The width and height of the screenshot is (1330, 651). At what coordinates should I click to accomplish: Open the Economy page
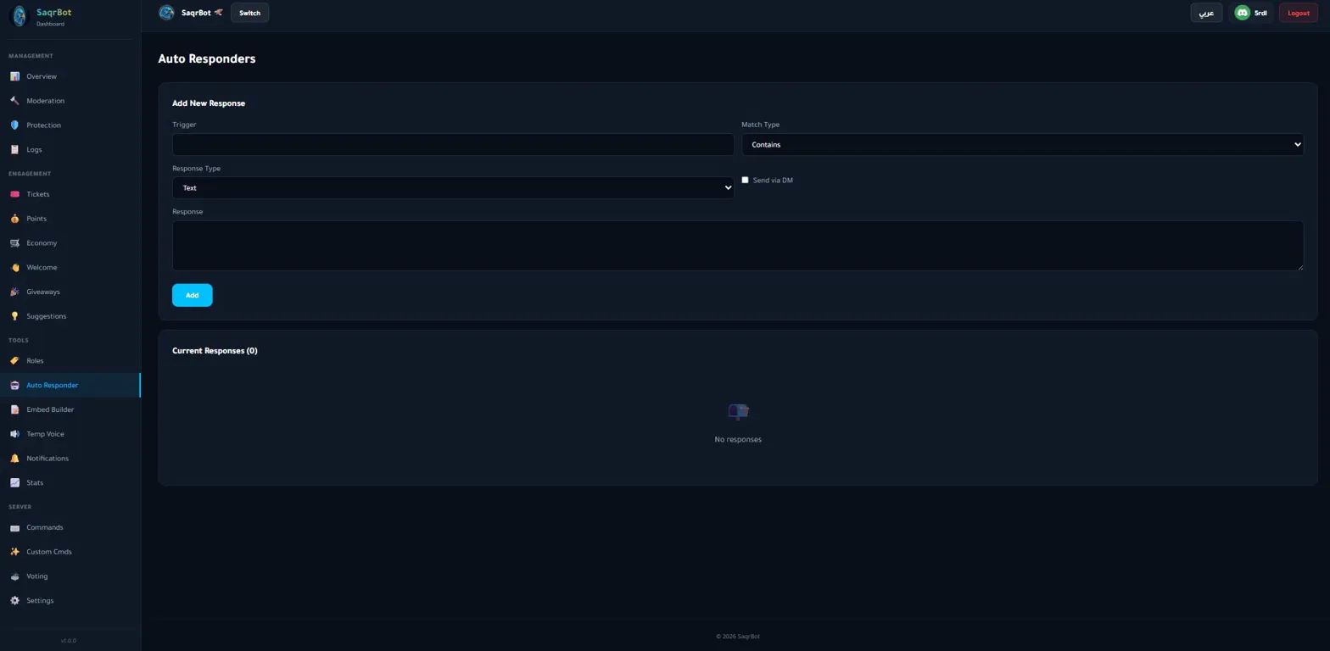[x=70, y=243]
